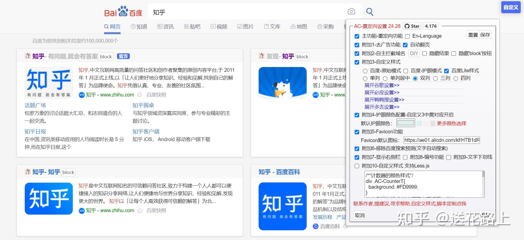Toggle 附加3-自定义样式 checkbox
Screen dimensions: 524x240
click(357, 62)
